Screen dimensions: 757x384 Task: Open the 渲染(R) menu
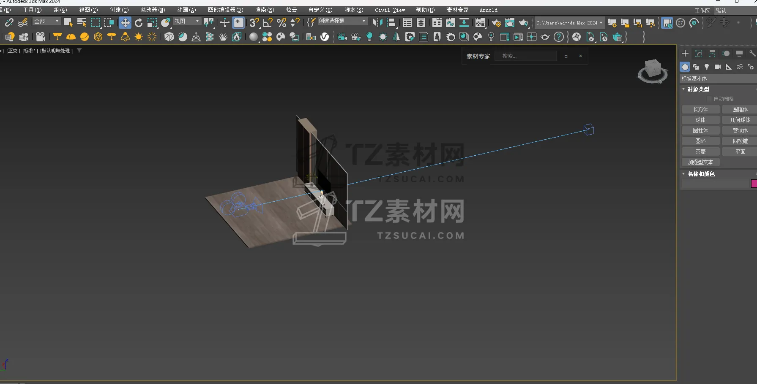click(x=265, y=10)
